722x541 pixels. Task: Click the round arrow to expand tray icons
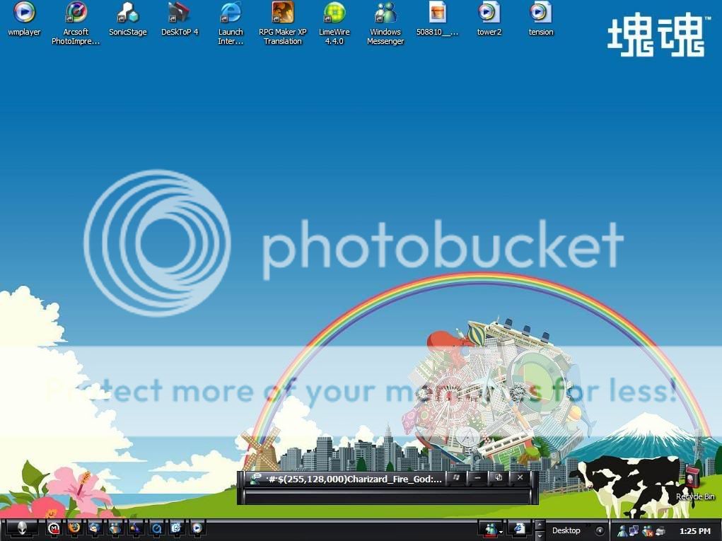(x=600, y=530)
